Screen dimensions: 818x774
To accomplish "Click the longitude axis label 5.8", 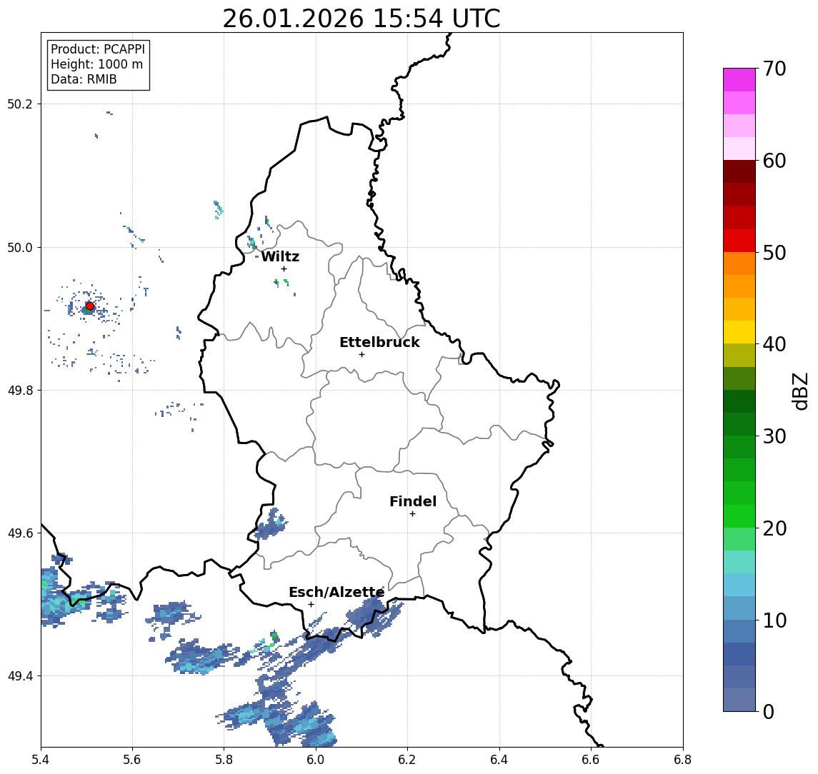I will tap(224, 760).
